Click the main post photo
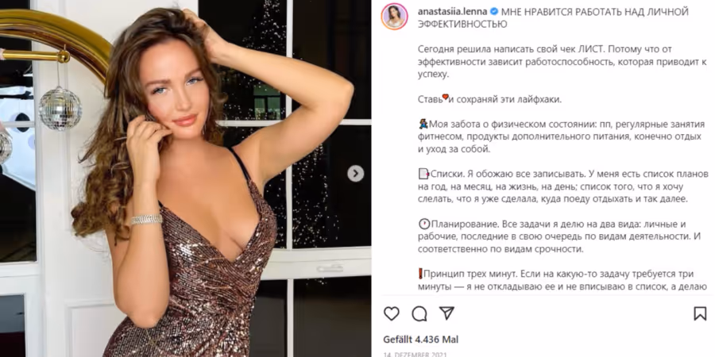The width and height of the screenshot is (715, 357). click(x=186, y=178)
